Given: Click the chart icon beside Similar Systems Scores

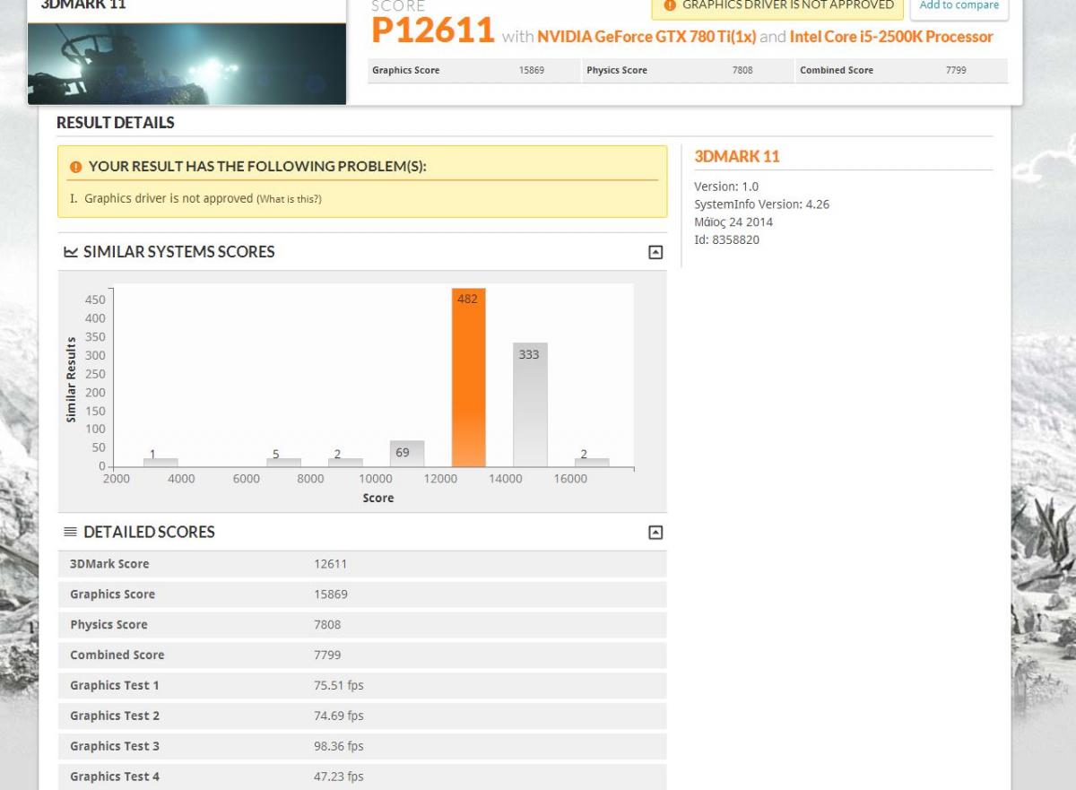Looking at the screenshot, I should pyautogui.click(x=71, y=252).
